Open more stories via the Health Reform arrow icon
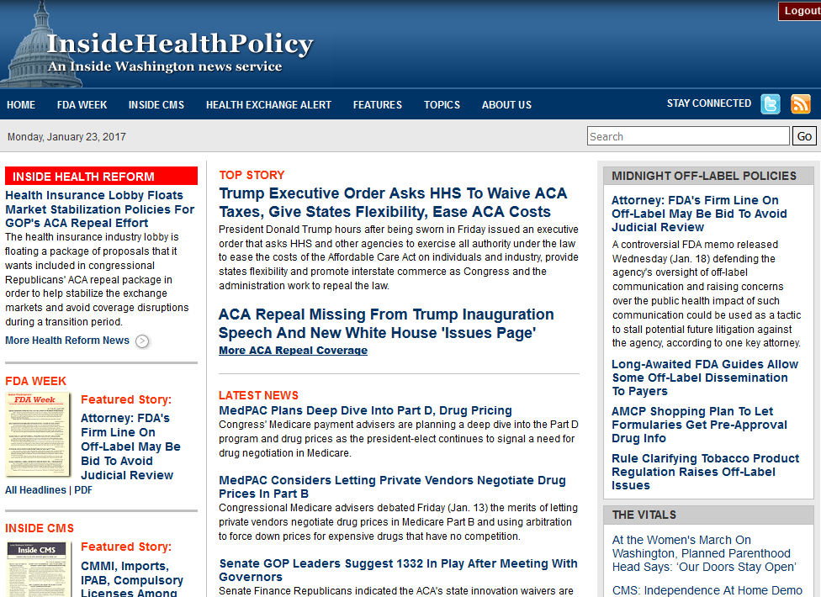The image size is (821, 597). point(141,341)
